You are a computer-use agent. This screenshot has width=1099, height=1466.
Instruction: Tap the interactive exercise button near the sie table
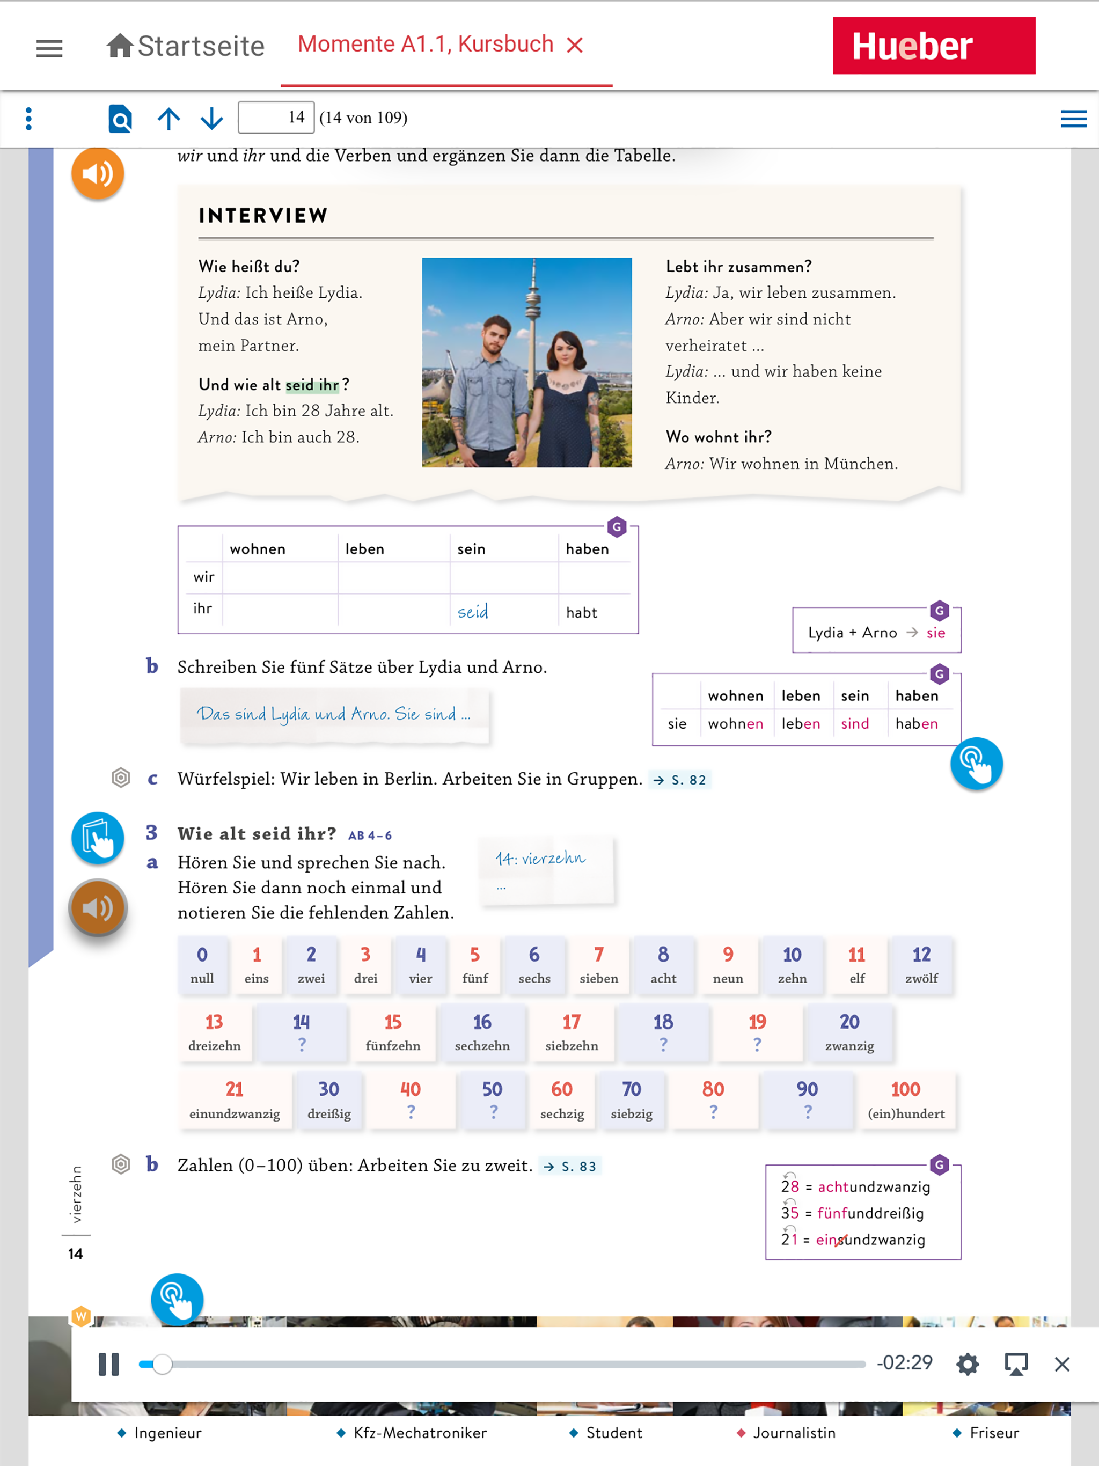pyautogui.click(x=976, y=764)
